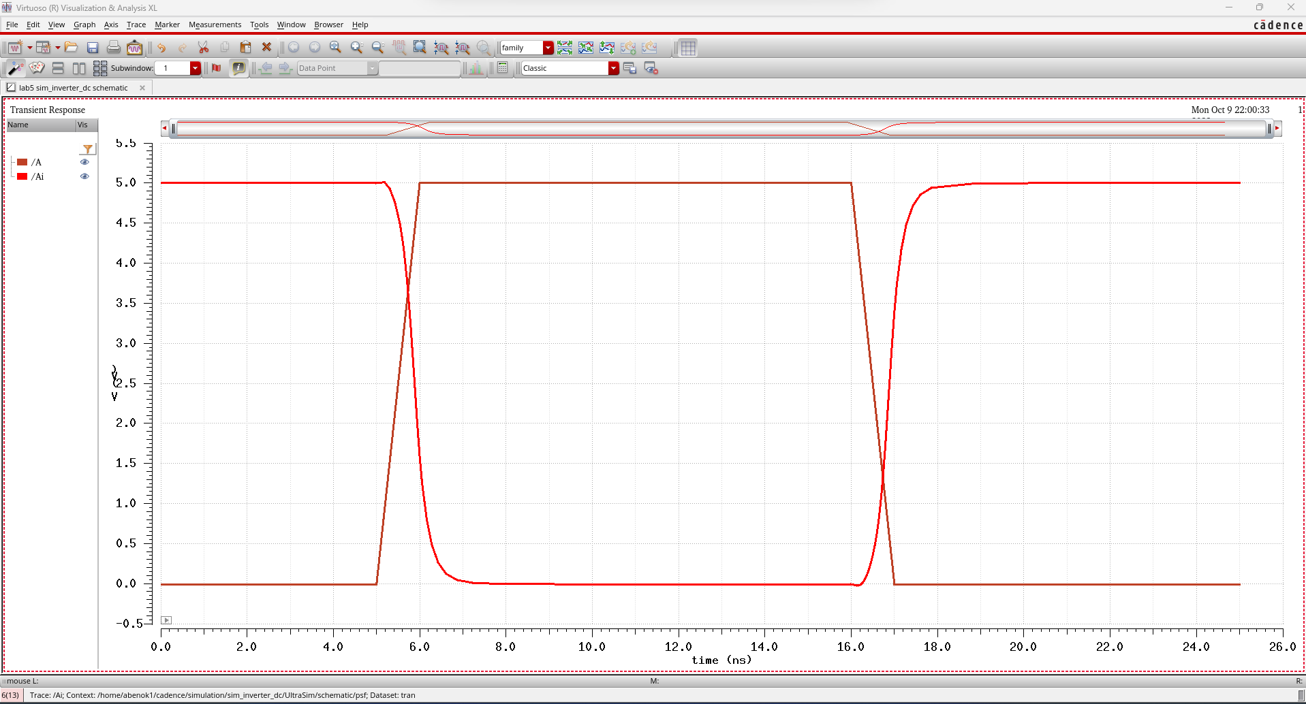Viewport: 1306px width, 704px height.
Task: Click the time-range pan slider bar
Action: click(x=721, y=128)
